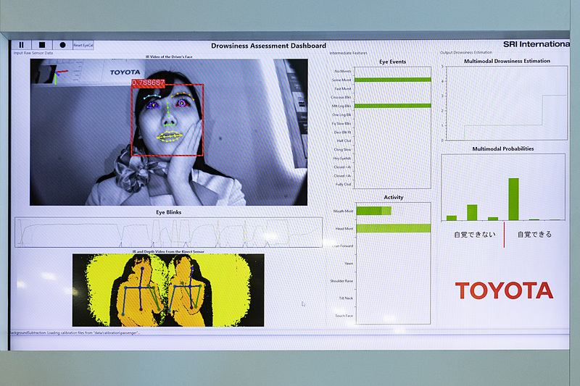
Task: Click the "Input Raw Sensor Data" label
Action: click(x=33, y=53)
